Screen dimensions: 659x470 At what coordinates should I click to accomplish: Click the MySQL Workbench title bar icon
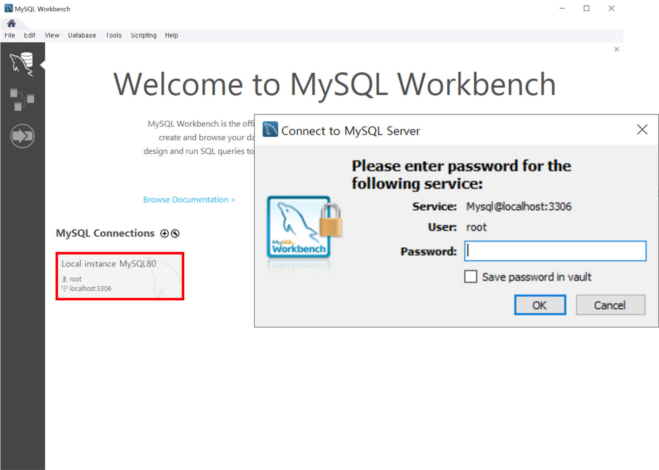point(8,8)
